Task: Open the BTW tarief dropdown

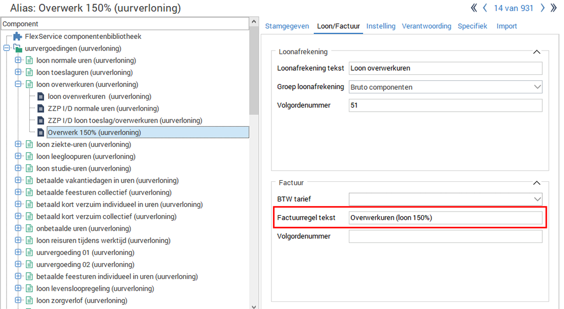Action: pyautogui.click(x=537, y=199)
